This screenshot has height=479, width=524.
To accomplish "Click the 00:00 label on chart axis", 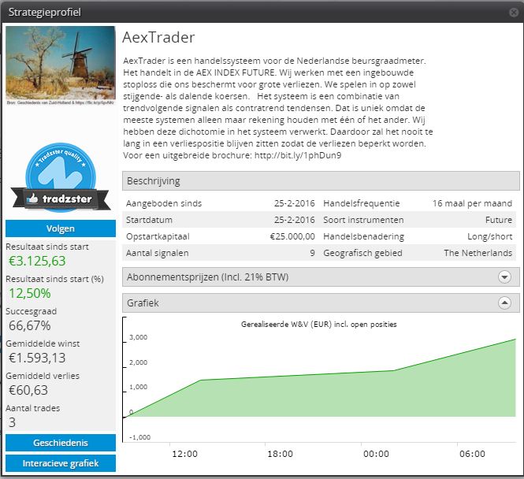I will 377,454.
